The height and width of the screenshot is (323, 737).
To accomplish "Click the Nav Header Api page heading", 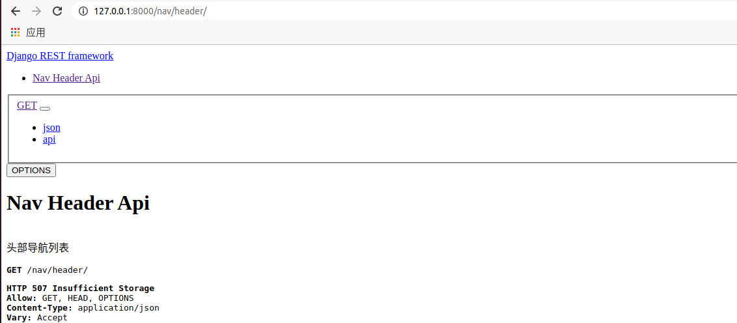I will pyautogui.click(x=78, y=203).
